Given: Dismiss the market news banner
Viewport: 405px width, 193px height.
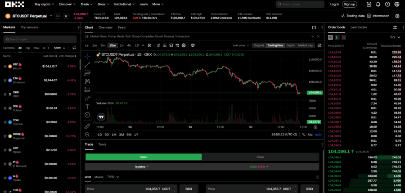Looking at the screenshot, I should (x=318, y=37).
